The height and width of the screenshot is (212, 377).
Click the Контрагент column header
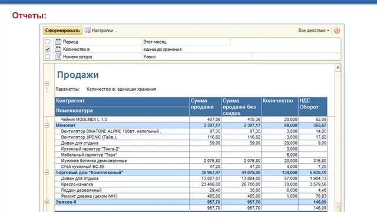click(122, 102)
